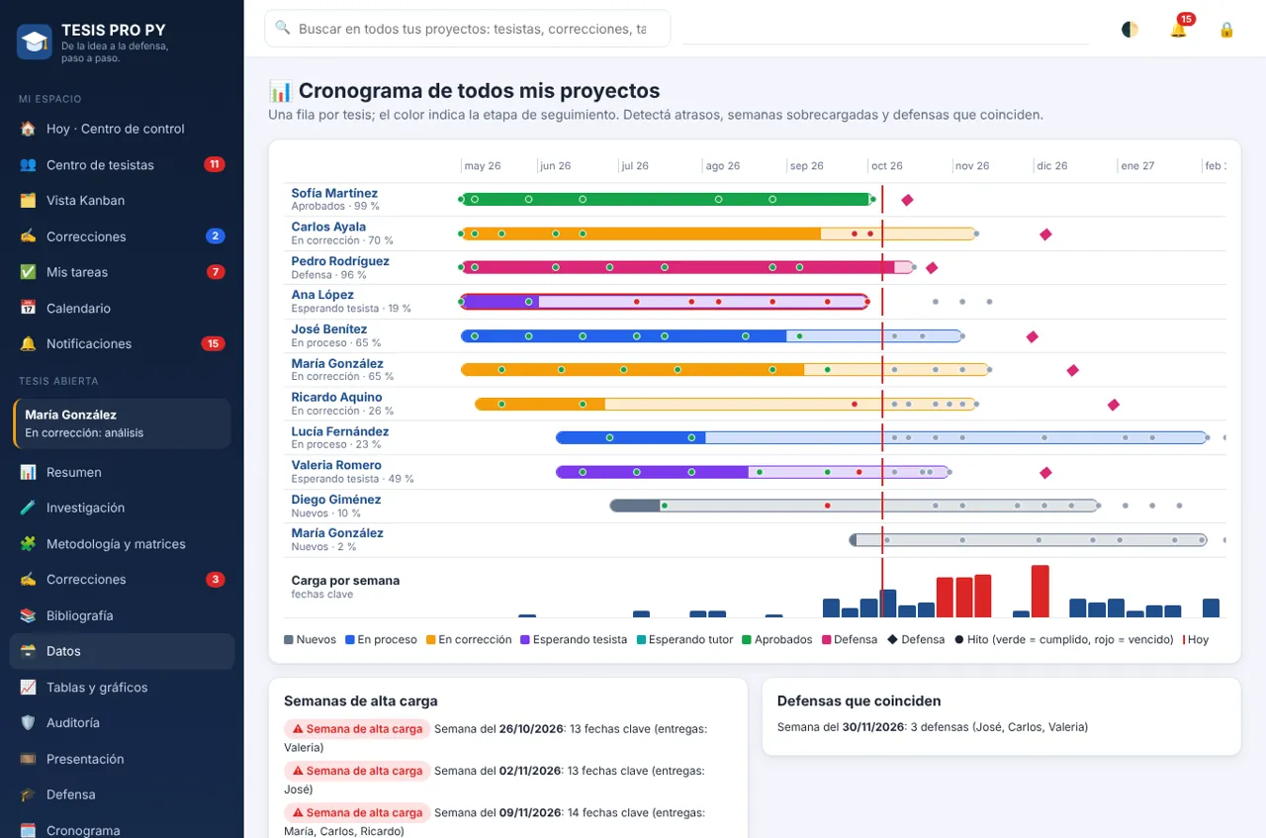
Task: Open Hoy · Centro de control
Action: tap(122, 129)
